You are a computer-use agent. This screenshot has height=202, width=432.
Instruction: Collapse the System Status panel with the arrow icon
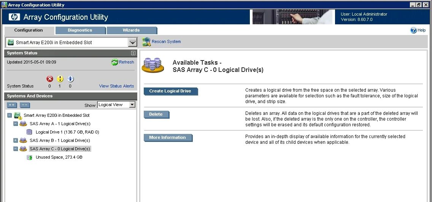coord(133,53)
